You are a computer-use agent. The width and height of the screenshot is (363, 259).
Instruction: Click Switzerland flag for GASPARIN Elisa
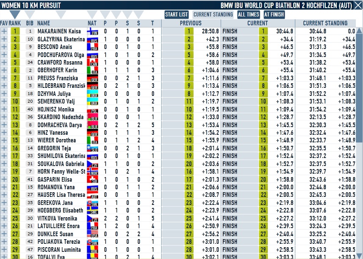tap(92, 179)
